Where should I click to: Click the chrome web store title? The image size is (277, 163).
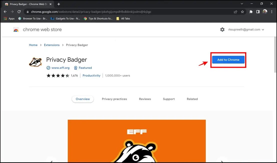[42, 30]
